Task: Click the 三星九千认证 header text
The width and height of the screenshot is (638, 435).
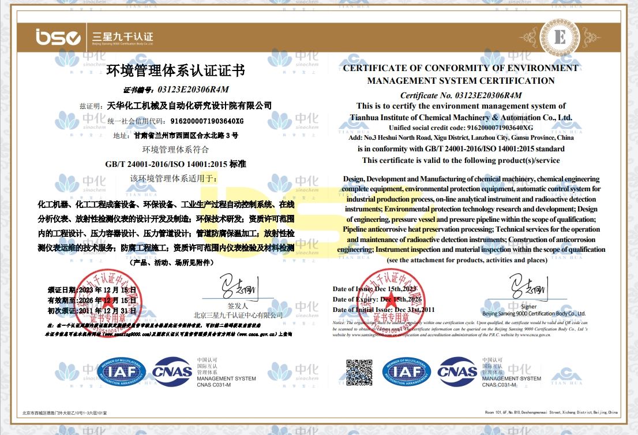Action: point(123,38)
